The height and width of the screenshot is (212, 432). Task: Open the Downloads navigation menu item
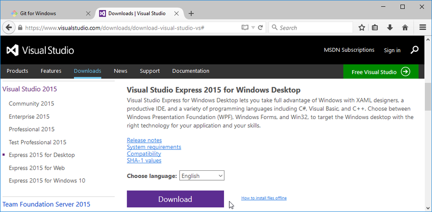pyautogui.click(x=87, y=71)
